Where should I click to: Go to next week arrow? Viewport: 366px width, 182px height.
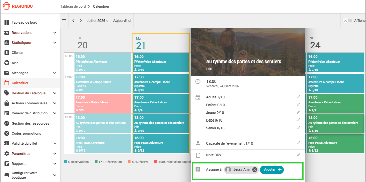(x=81, y=21)
